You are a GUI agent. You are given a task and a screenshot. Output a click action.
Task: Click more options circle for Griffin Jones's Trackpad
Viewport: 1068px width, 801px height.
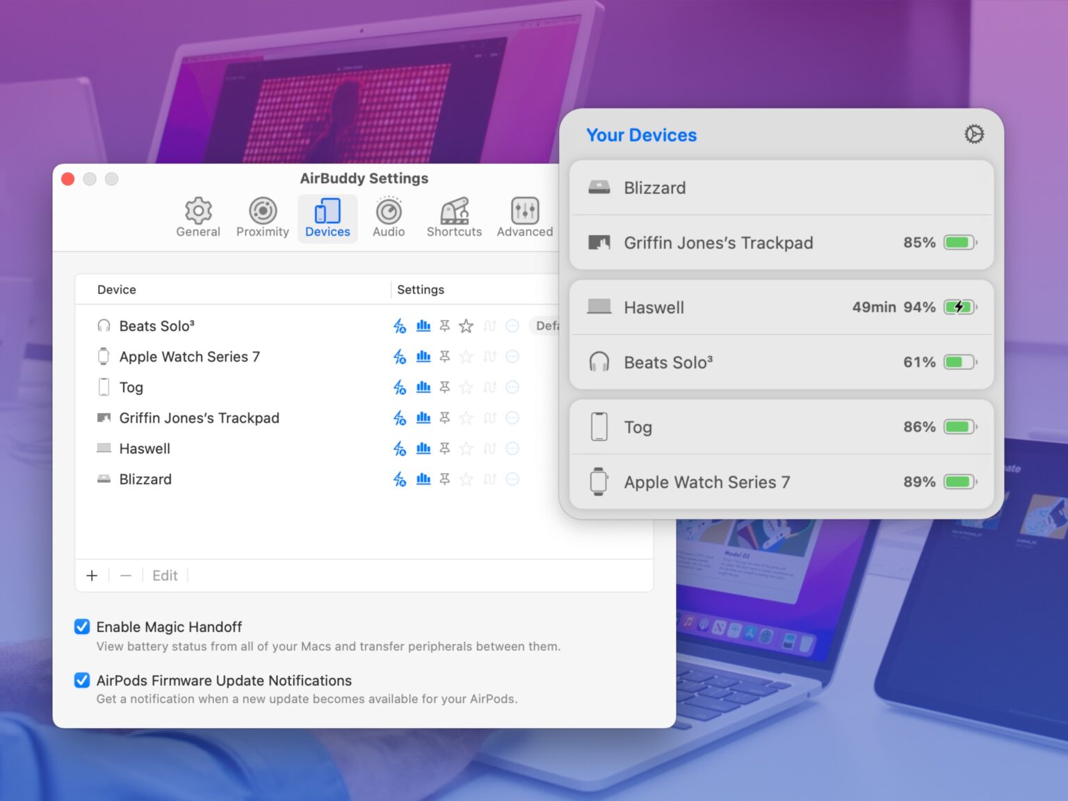point(512,418)
